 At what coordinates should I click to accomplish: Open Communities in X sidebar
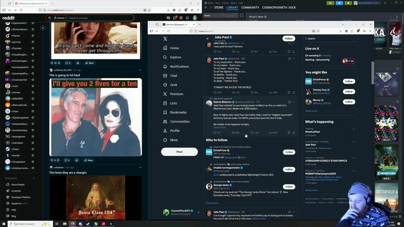tap(176, 121)
